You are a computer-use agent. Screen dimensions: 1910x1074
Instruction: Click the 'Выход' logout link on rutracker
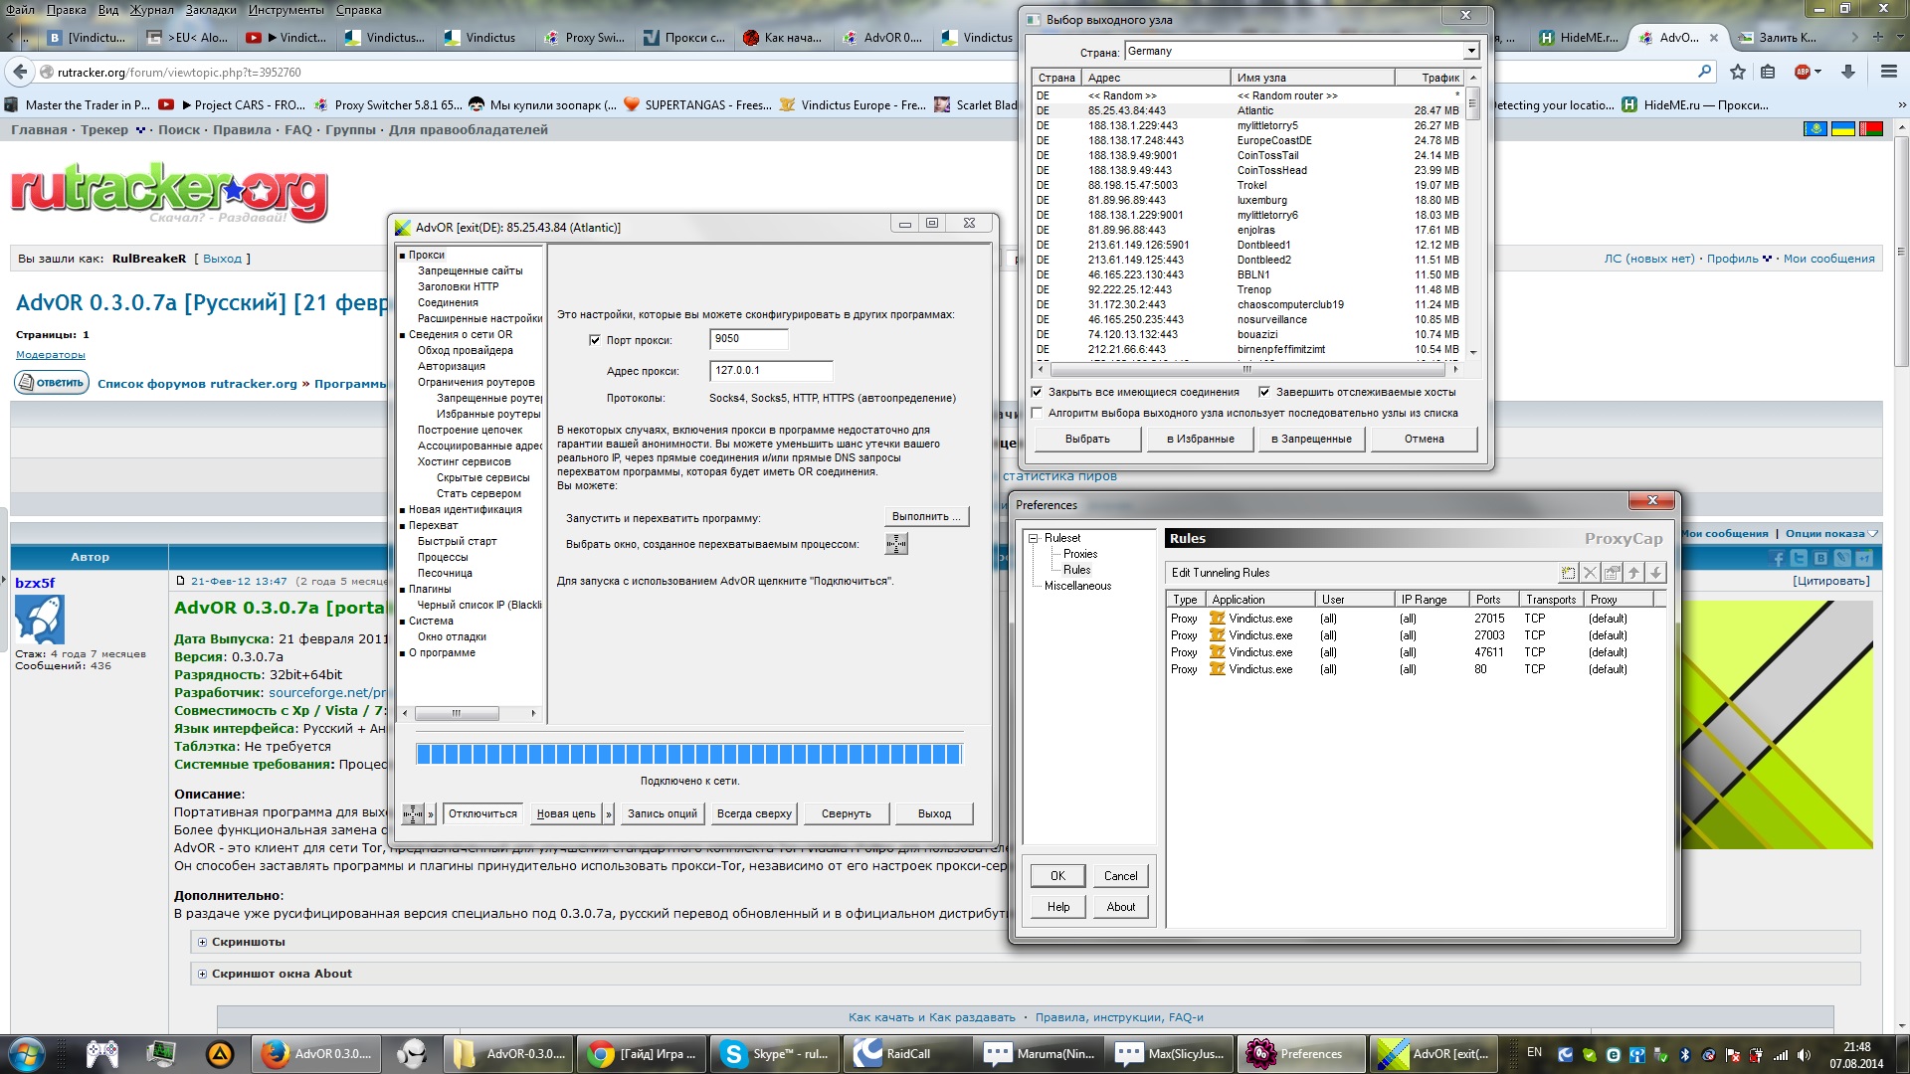pos(222,259)
